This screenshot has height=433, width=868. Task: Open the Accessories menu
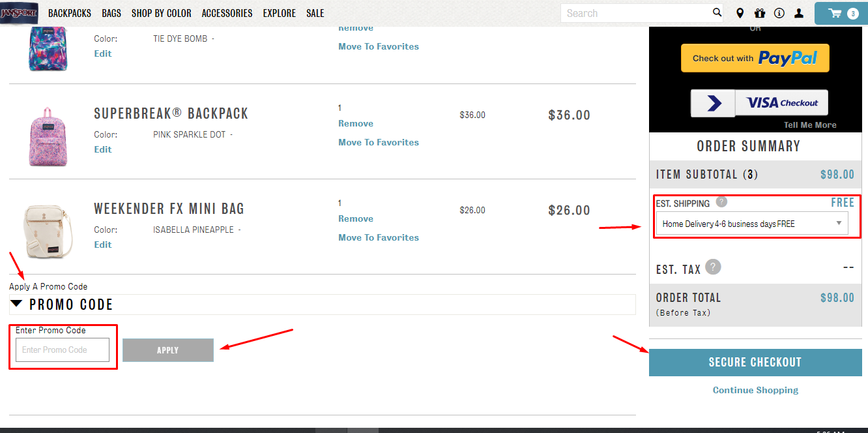[x=227, y=13]
